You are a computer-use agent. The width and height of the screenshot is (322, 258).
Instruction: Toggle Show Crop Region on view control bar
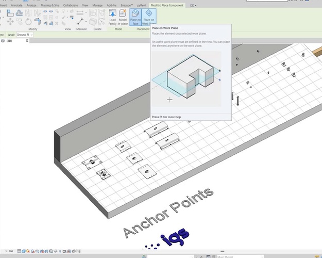[x=46, y=251]
